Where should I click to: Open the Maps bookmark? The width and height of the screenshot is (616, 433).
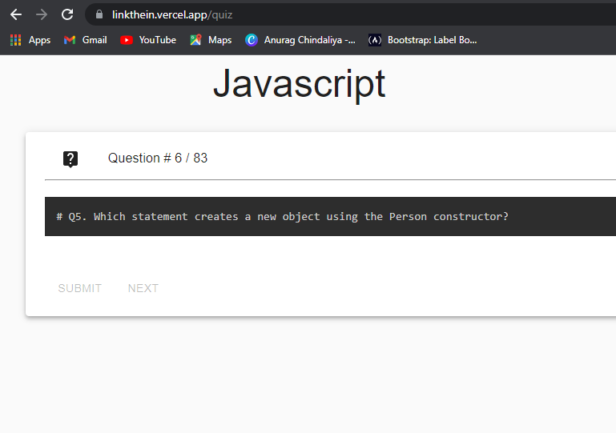click(219, 40)
